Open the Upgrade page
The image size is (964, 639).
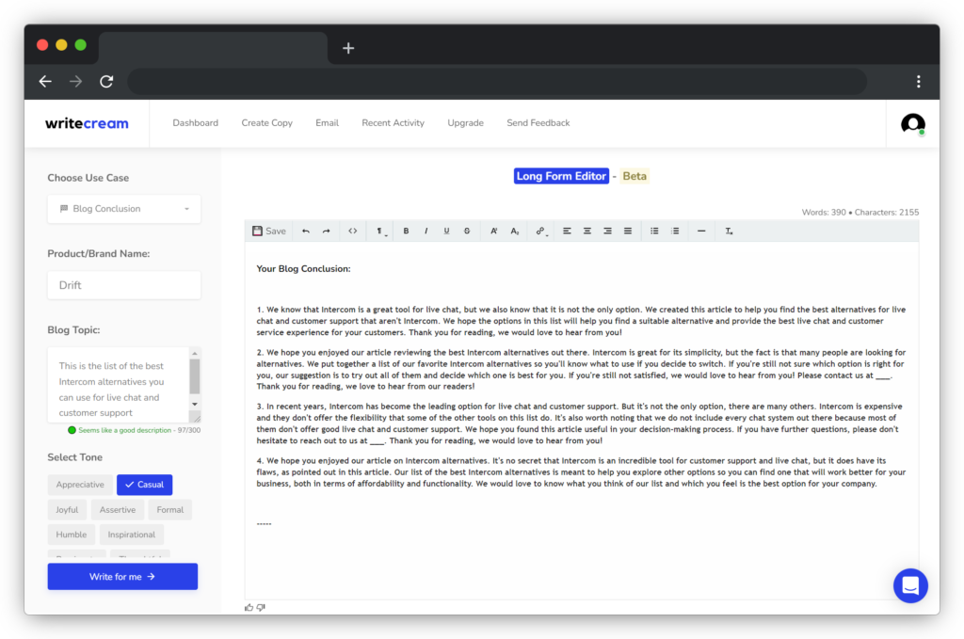coord(465,123)
